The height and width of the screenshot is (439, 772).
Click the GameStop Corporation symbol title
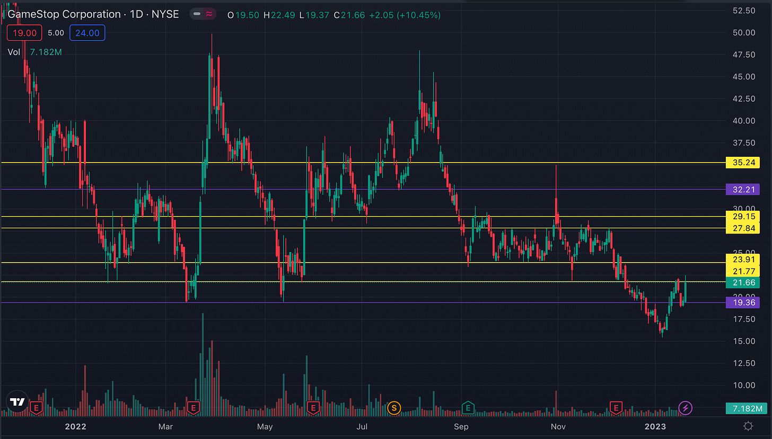(x=64, y=15)
